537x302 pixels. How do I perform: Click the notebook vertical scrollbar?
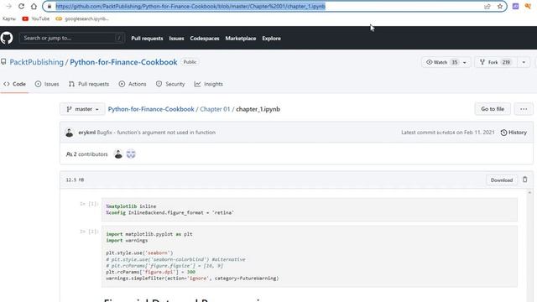tap(529, 245)
